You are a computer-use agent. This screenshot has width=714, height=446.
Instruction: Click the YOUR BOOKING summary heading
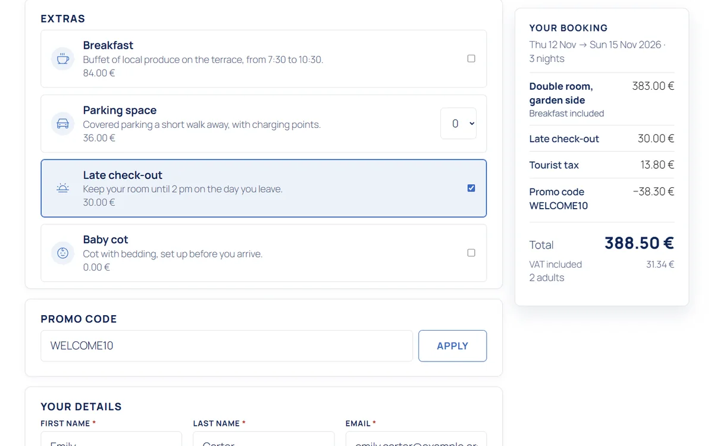pyautogui.click(x=568, y=28)
